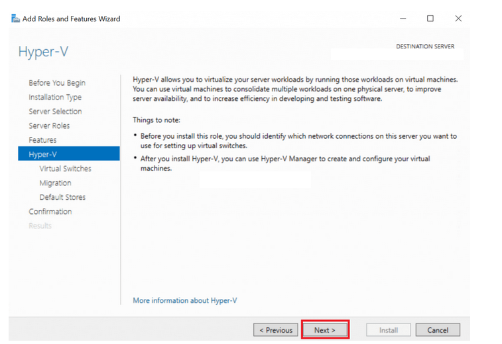Open the Installation Type step

pyautogui.click(x=55, y=97)
